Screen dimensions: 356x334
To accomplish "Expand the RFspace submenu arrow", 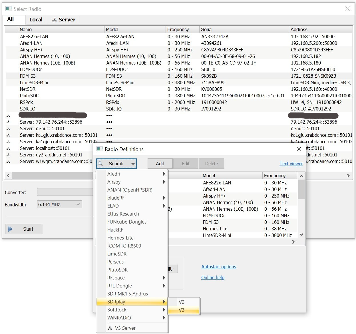I will point(164,278).
